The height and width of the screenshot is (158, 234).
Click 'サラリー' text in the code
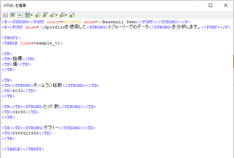click(51, 128)
